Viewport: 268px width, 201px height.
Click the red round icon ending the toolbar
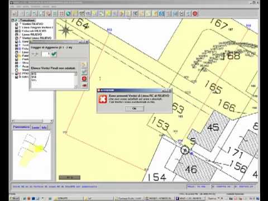click(x=195, y=13)
